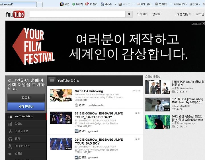Click the list icon beside YouTube 초이스 sidebar item
The image size is (205, 160).
pos(10,116)
